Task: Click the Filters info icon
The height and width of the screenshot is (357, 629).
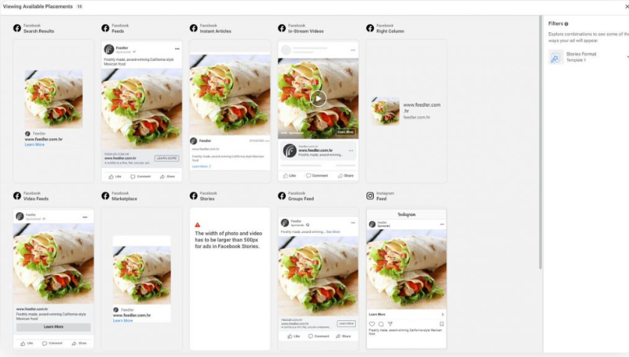Action: (x=566, y=24)
